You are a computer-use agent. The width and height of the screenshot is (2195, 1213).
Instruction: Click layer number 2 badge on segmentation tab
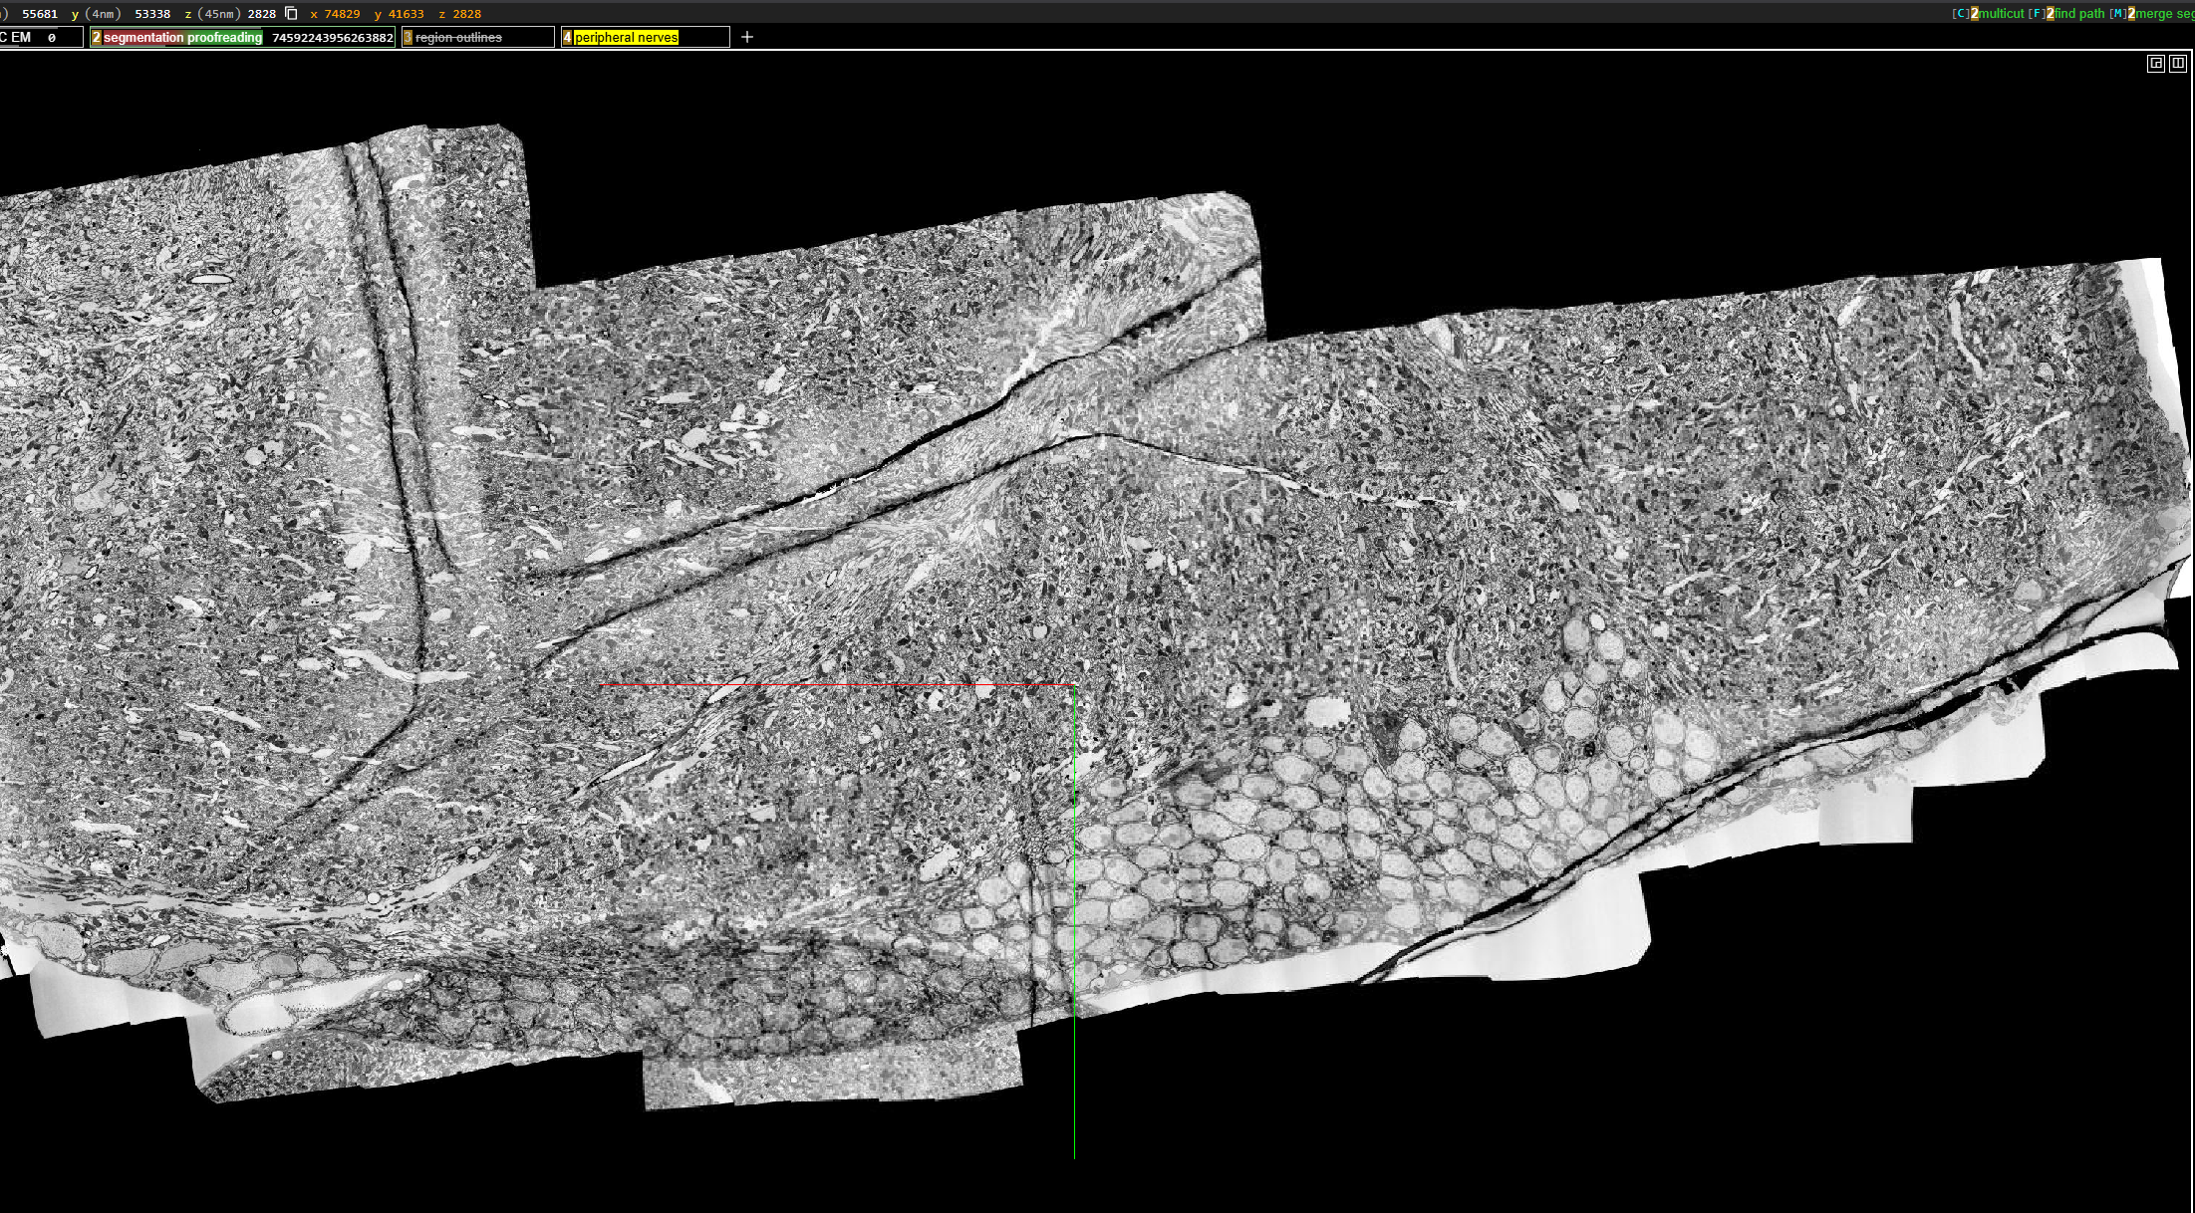(96, 37)
